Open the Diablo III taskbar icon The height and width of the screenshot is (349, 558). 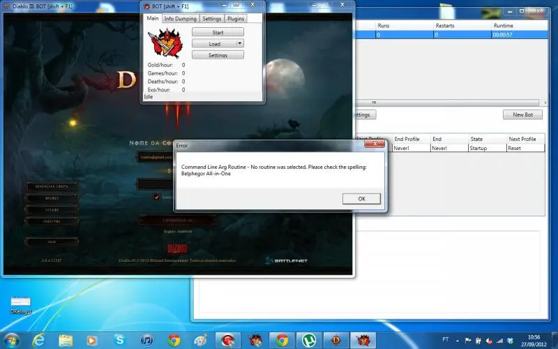pos(335,340)
